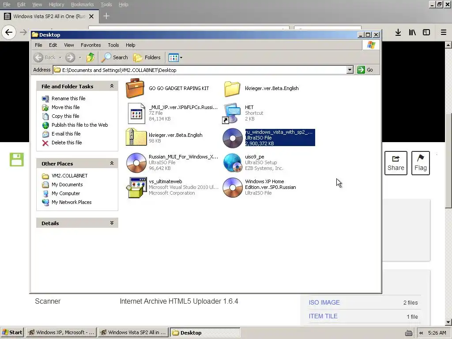Click Copy this file
The image size is (452, 339).
pyautogui.click(x=65, y=116)
